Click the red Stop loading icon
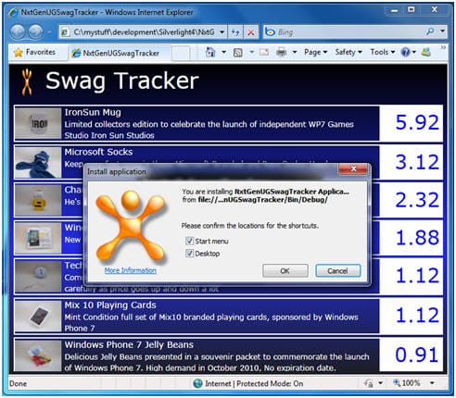The height and width of the screenshot is (398, 456). [x=251, y=32]
